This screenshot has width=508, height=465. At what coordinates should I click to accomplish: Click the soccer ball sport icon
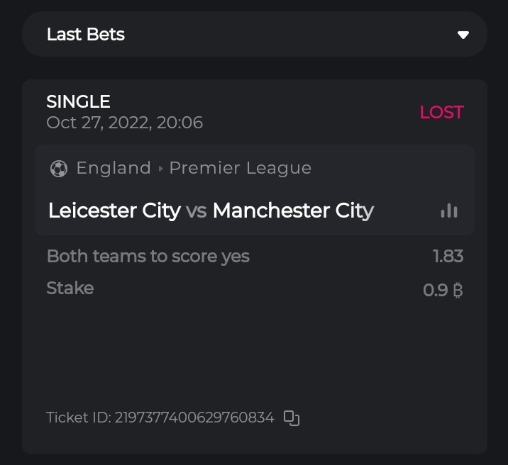(59, 169)
